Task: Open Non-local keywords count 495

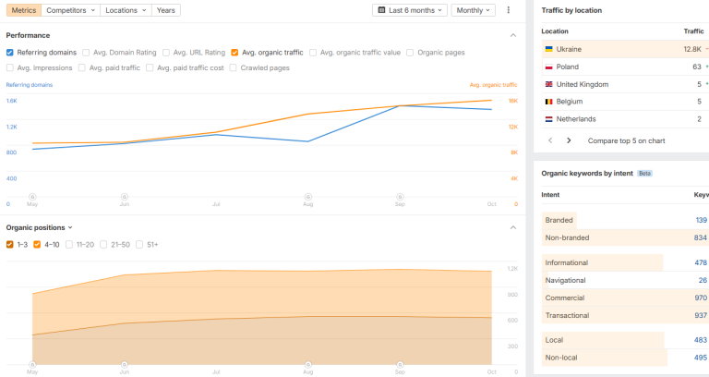Action: pyautogui.click(x=701, y=358)
